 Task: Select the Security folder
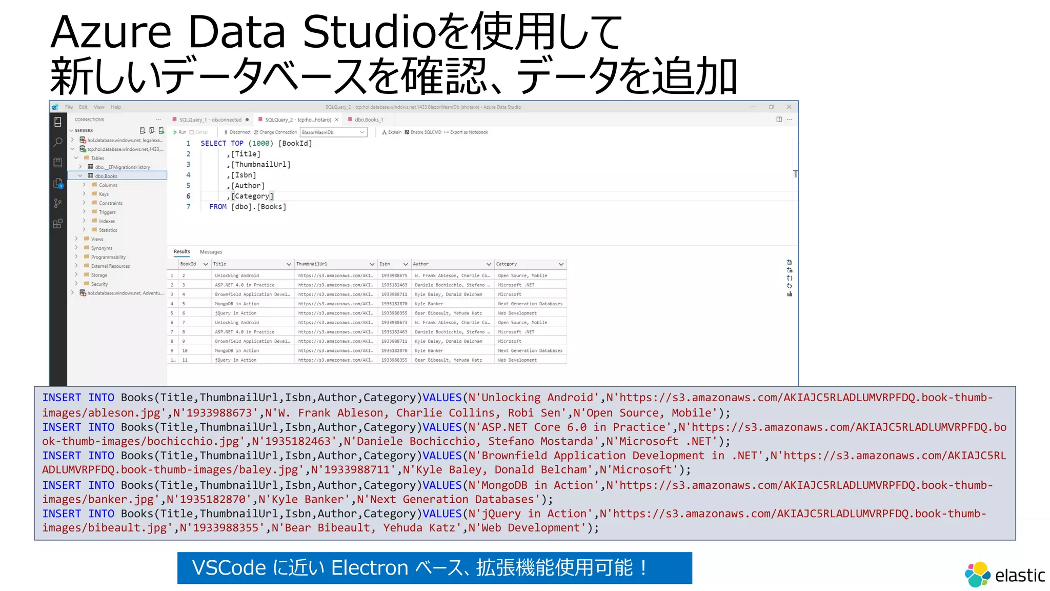(99, 284)
